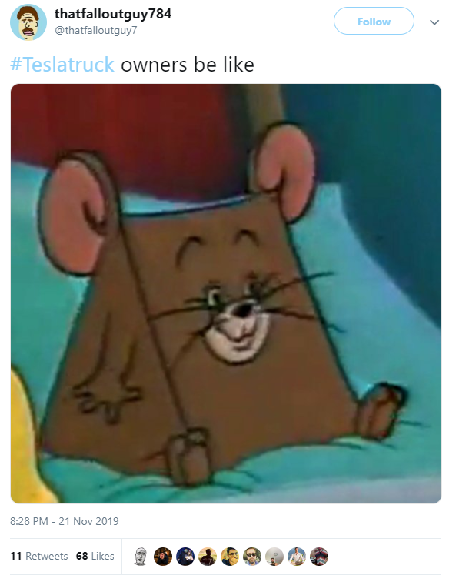Click the @thatfalloutguy7 handle
459x582 pixels.
95,31
